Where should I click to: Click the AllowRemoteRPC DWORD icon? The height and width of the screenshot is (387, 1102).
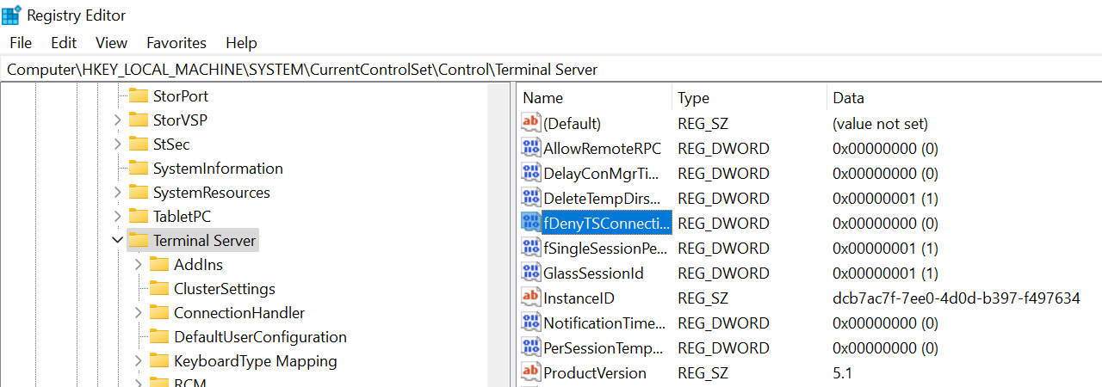tap(531, 148)
